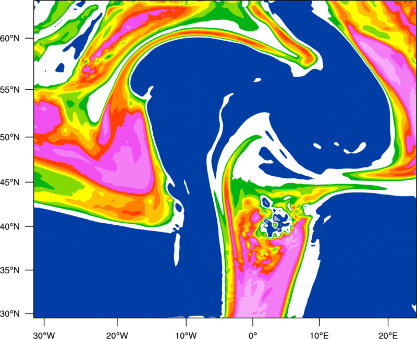
Task: Click the 30°W longitude label
Action: (x=44, y=335)
